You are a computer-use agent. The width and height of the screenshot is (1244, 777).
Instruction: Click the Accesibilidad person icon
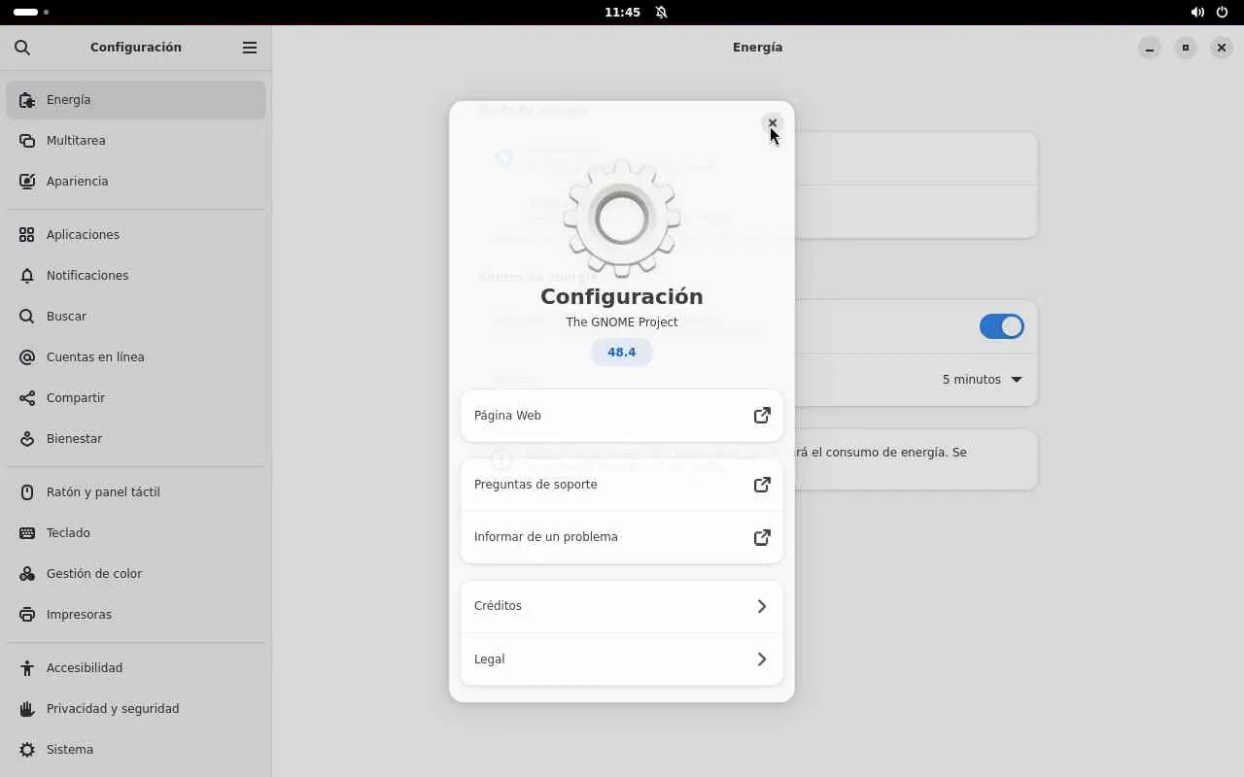pos(27,668)
